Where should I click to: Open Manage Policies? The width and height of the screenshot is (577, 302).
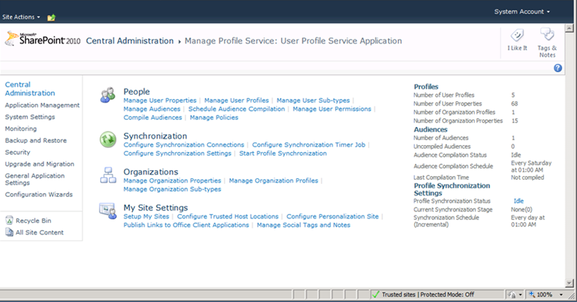[x=214, y=117]
